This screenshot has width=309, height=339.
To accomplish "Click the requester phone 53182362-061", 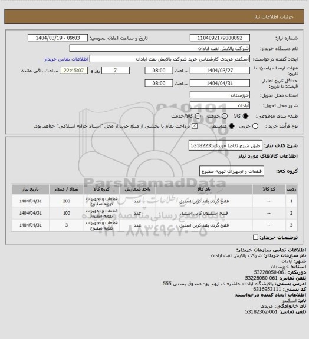I will (261, 311).
